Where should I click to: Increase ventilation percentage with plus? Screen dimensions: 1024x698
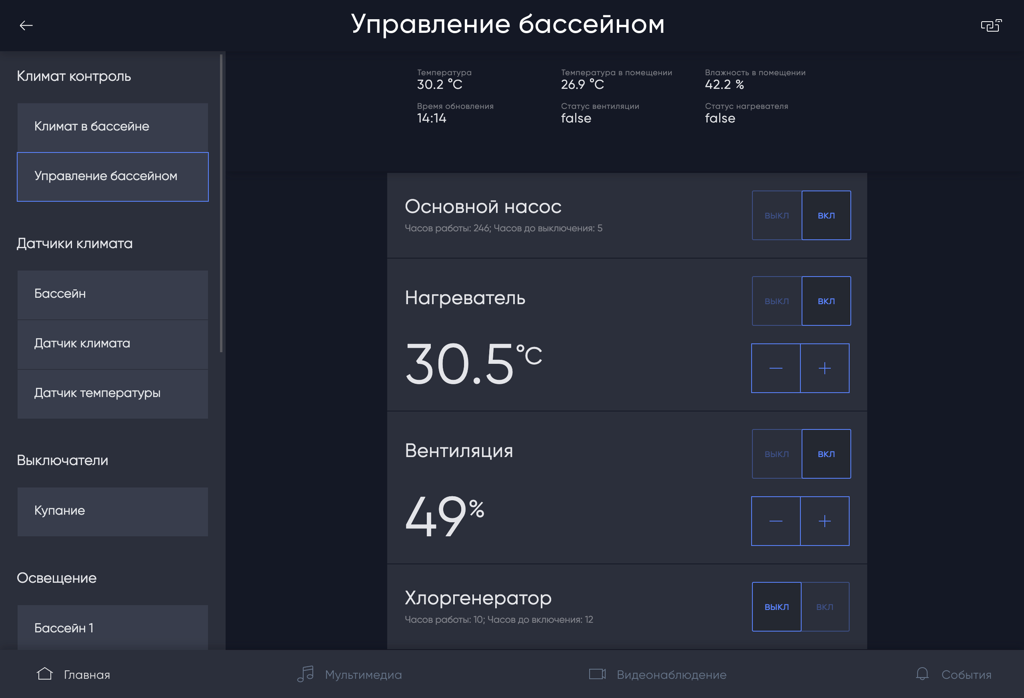click(825, 521)
